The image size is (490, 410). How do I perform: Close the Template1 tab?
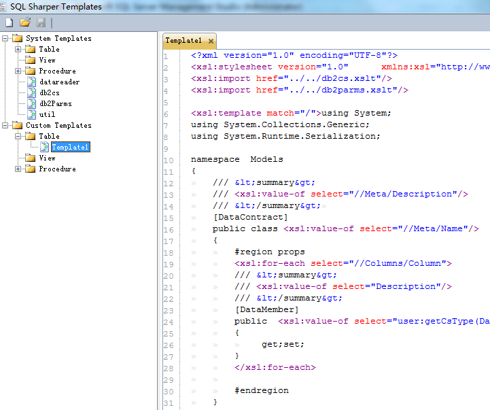(211, 41)
